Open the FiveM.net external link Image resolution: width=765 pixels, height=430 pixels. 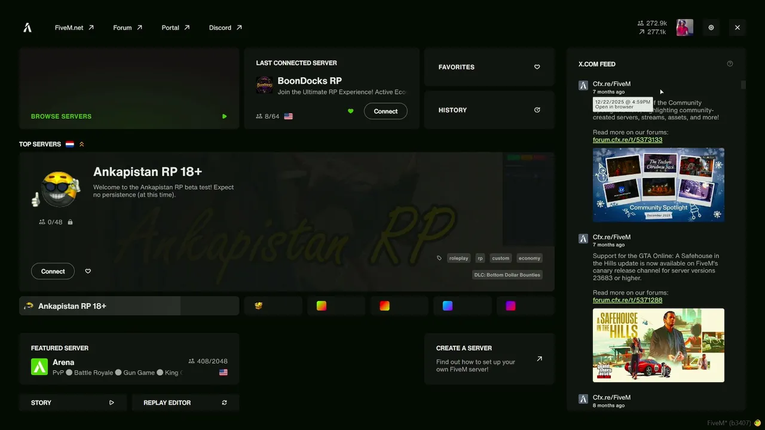[74, 27]
